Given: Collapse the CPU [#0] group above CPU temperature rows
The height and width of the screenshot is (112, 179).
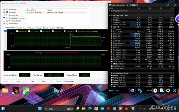Looking at the screenshot, I should click(109, 15).
